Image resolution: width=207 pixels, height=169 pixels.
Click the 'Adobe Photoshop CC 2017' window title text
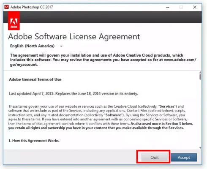point(32,7)
